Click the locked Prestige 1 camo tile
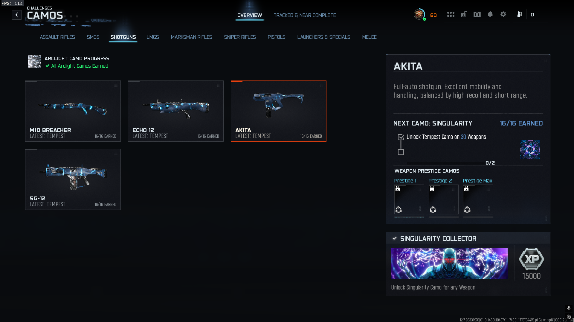Image resolution: width=574 pixels, height=322 pixels. tap(409, 199)
